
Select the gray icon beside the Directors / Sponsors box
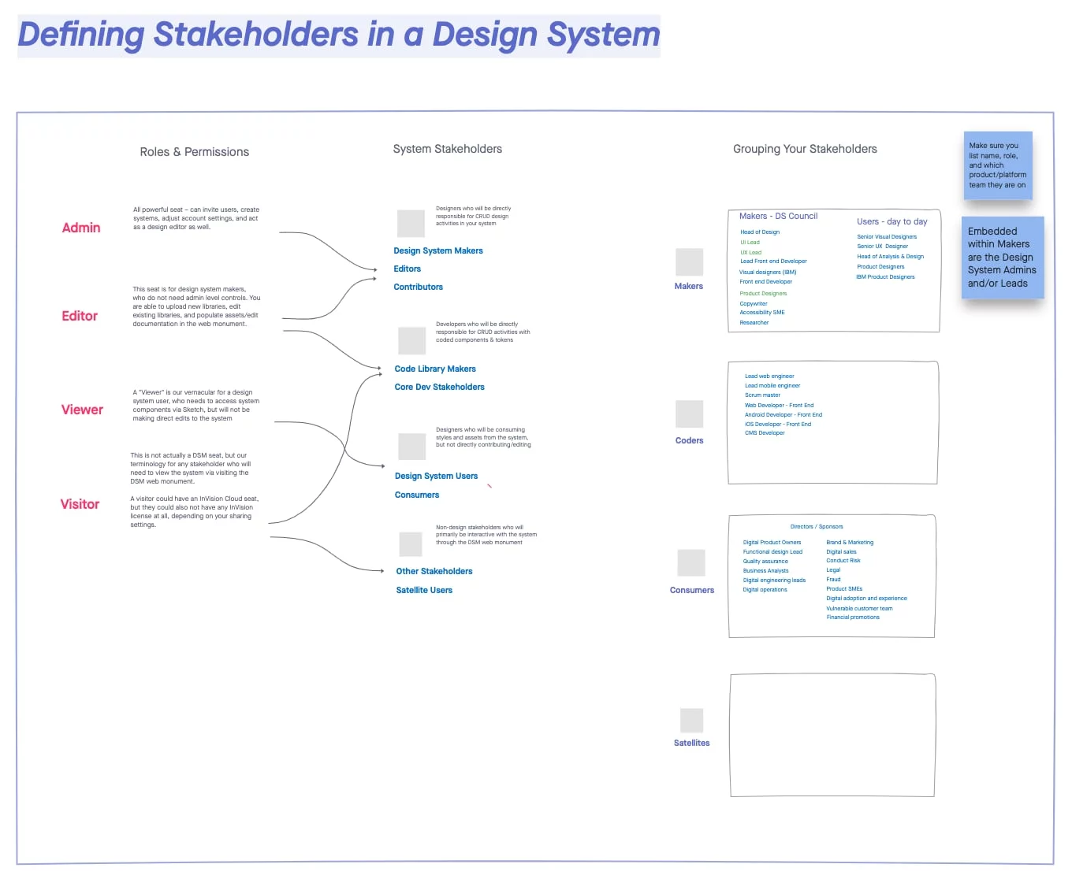pyautogui.click(x=691, y=563)
